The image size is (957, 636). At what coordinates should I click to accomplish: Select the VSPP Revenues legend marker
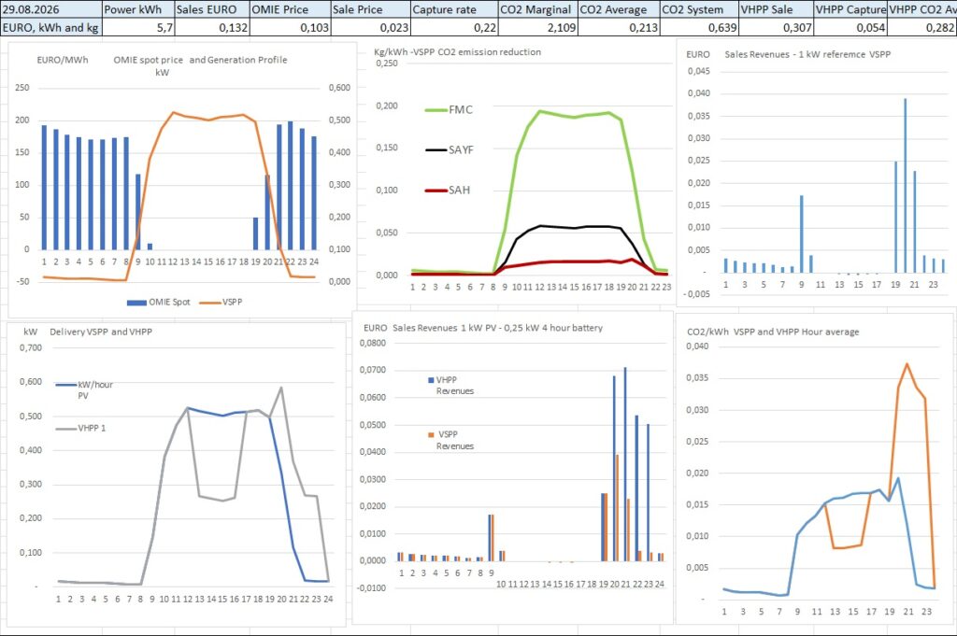tap(431, 435)
